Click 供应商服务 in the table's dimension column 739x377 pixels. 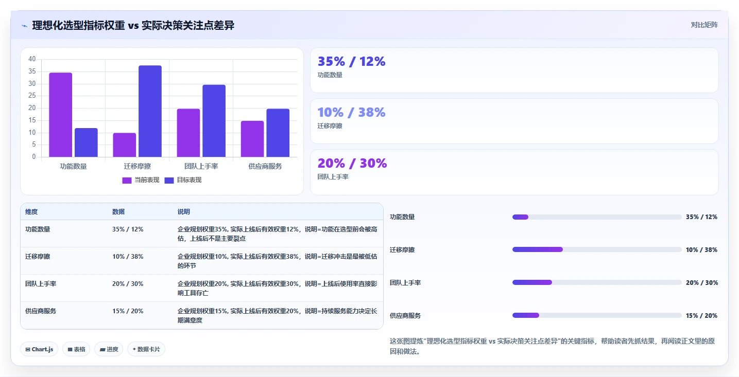41,311
